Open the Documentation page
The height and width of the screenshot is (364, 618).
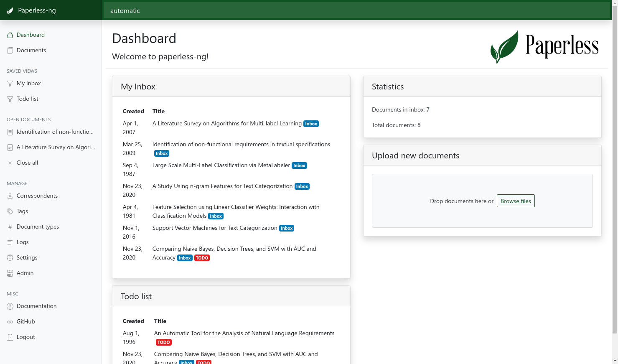pyautogui.click(x=36, y=306)
